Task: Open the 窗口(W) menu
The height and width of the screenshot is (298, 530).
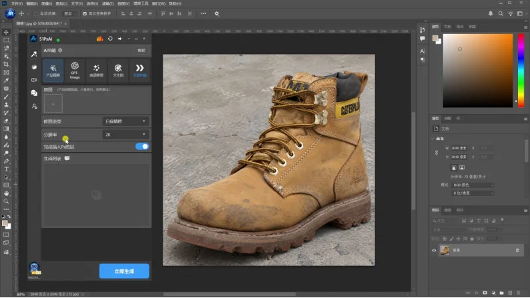Action: coord(158,4)
